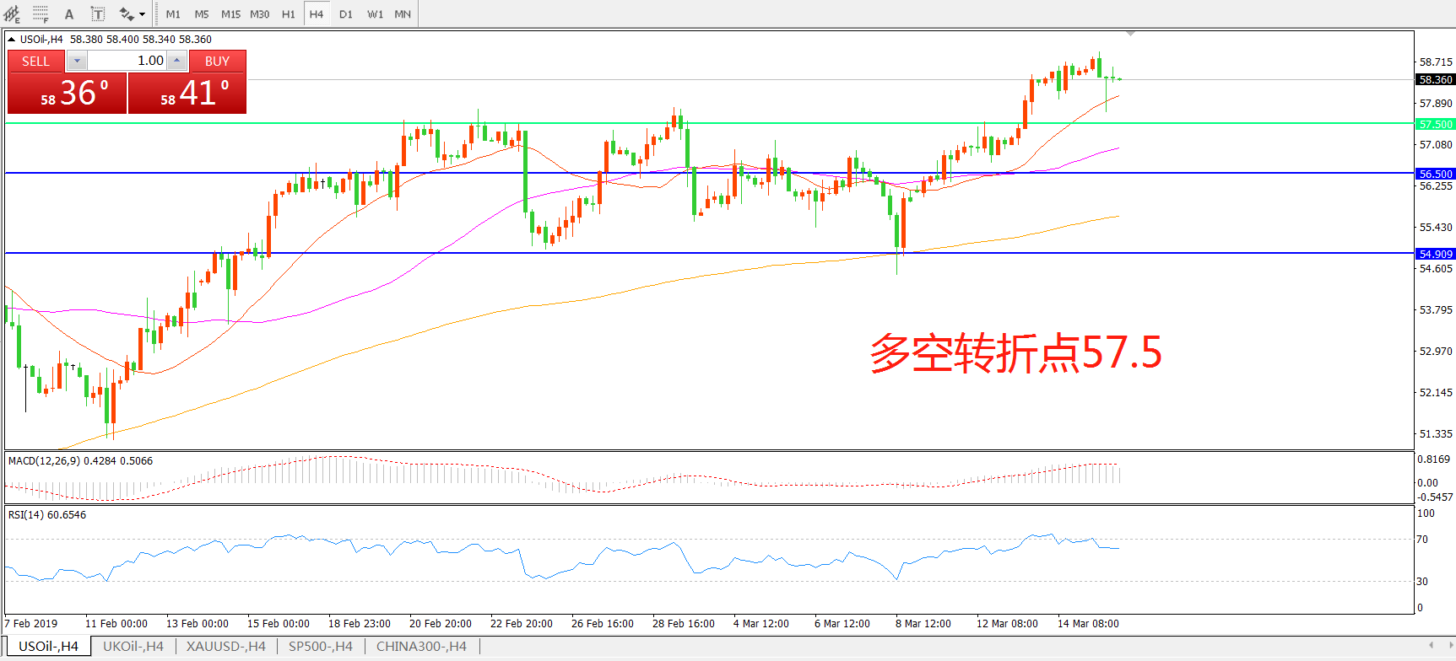1456x661 pixels.
Task: Collapse the one-click trading panel arrow
Action: pyautogui.click(x=12, y=39)
